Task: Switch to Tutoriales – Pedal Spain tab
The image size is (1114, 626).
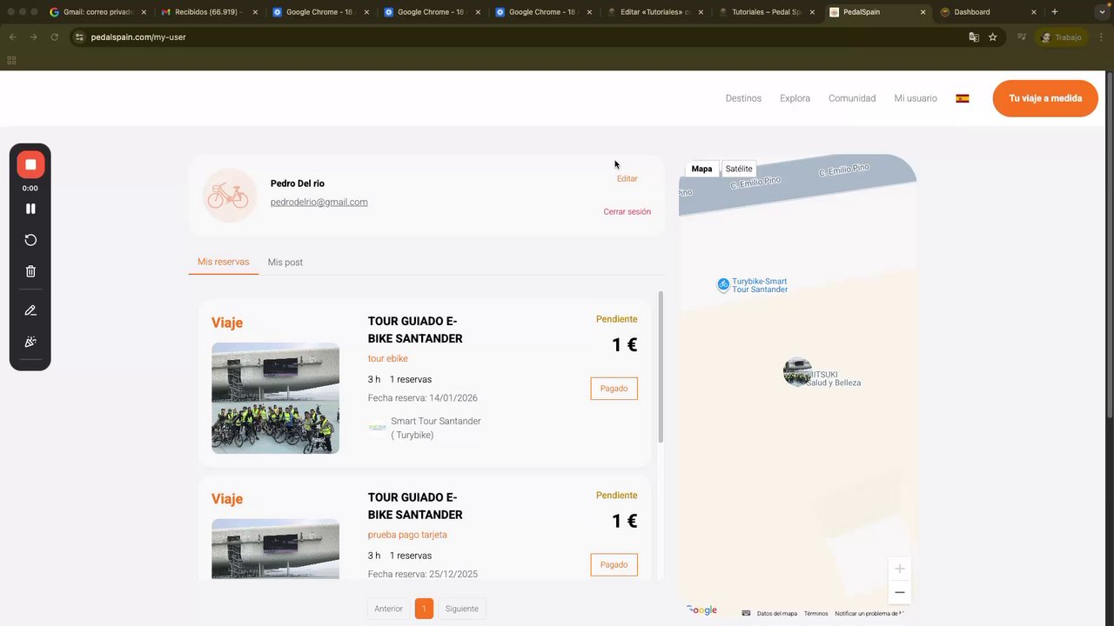Action: point(768,12)
